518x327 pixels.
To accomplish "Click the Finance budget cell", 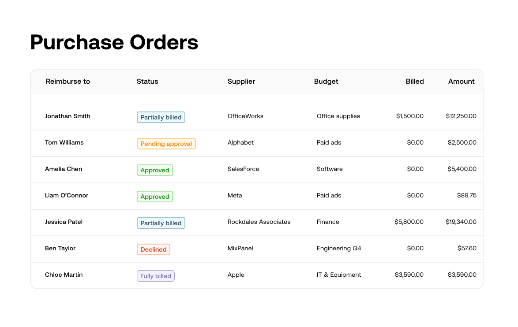I will coord(328,222).
